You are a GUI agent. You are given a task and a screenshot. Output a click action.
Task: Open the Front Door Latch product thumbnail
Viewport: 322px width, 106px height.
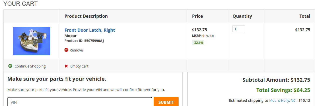point(32,41)
